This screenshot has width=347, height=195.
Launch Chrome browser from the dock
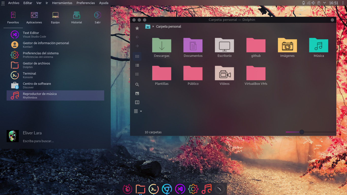coord(167,189)
